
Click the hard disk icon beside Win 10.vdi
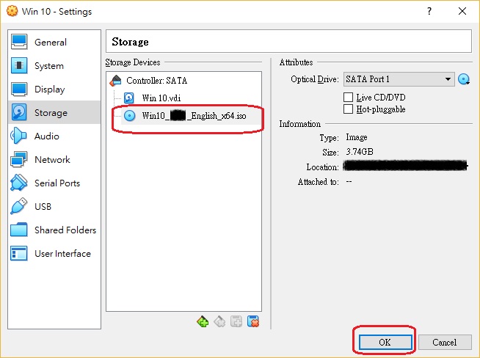click(129, 98)
